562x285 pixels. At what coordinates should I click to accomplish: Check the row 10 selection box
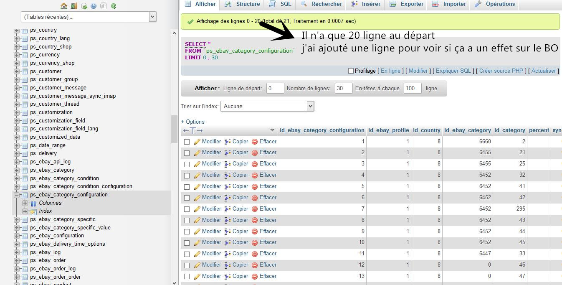pos(187,243)
